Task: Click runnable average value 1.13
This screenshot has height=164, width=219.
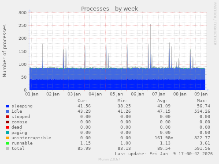Action: pyautogui.click(x=165, y=143)
